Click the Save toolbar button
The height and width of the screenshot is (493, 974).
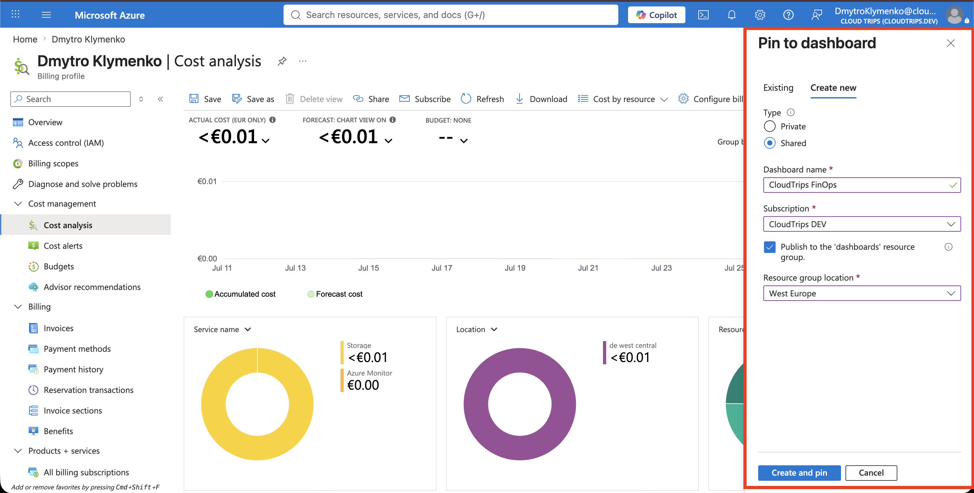tap(205, 99)
